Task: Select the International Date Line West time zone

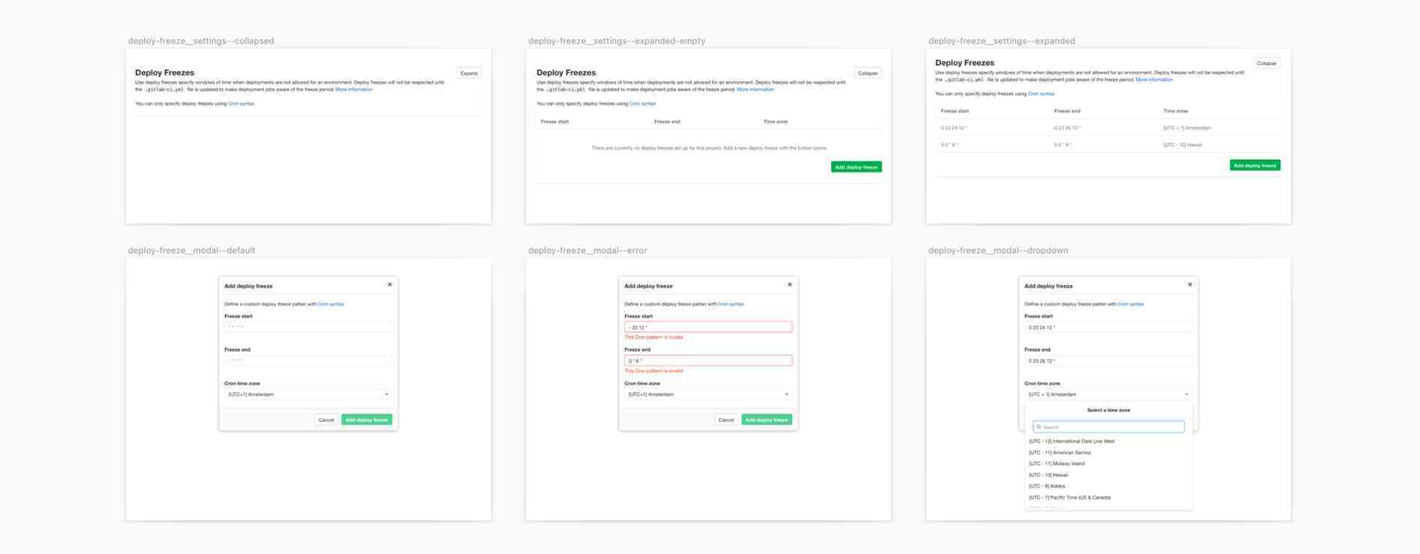Action: (x=1071, y=441)
